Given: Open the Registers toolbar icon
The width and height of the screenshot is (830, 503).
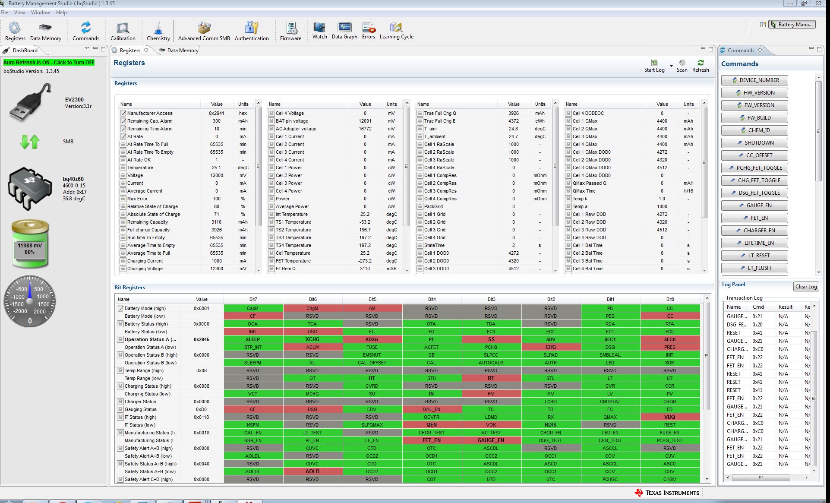Looking at the screenshot, I should 15,31.
